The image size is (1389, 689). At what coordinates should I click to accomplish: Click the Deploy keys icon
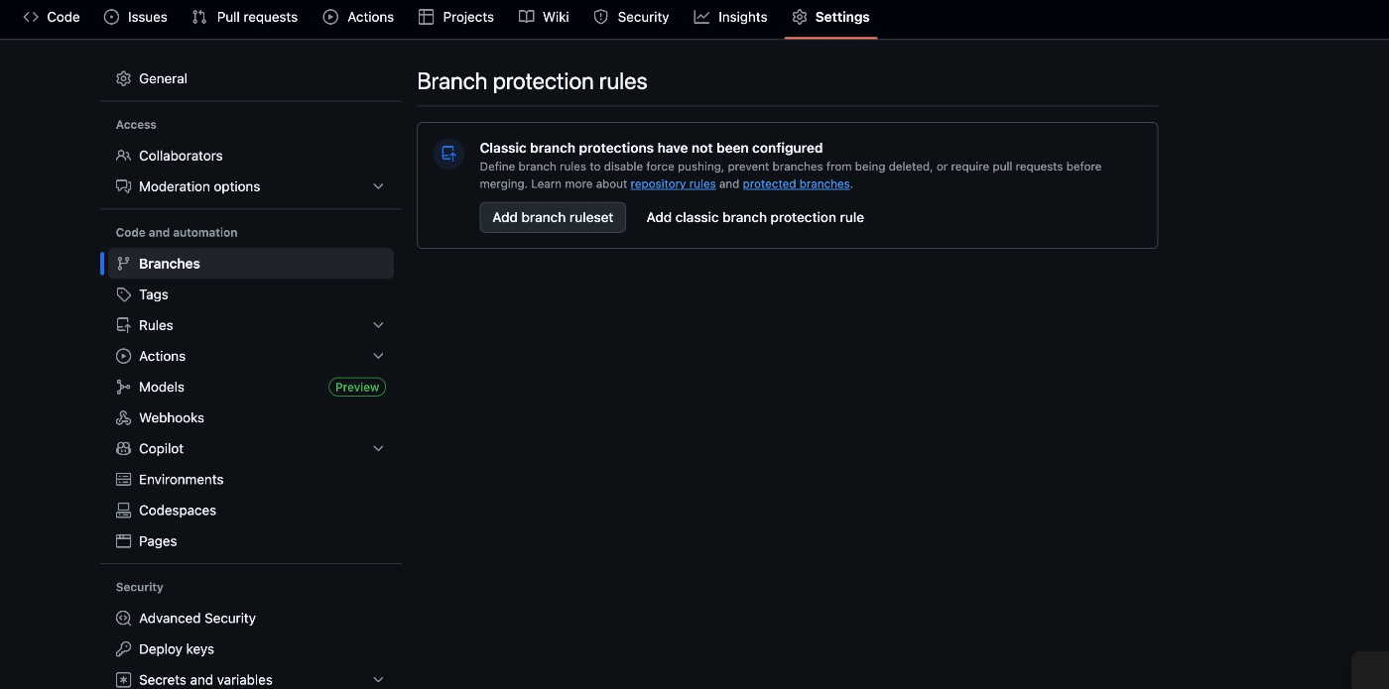pyautogui.click(x=122, y=648)
